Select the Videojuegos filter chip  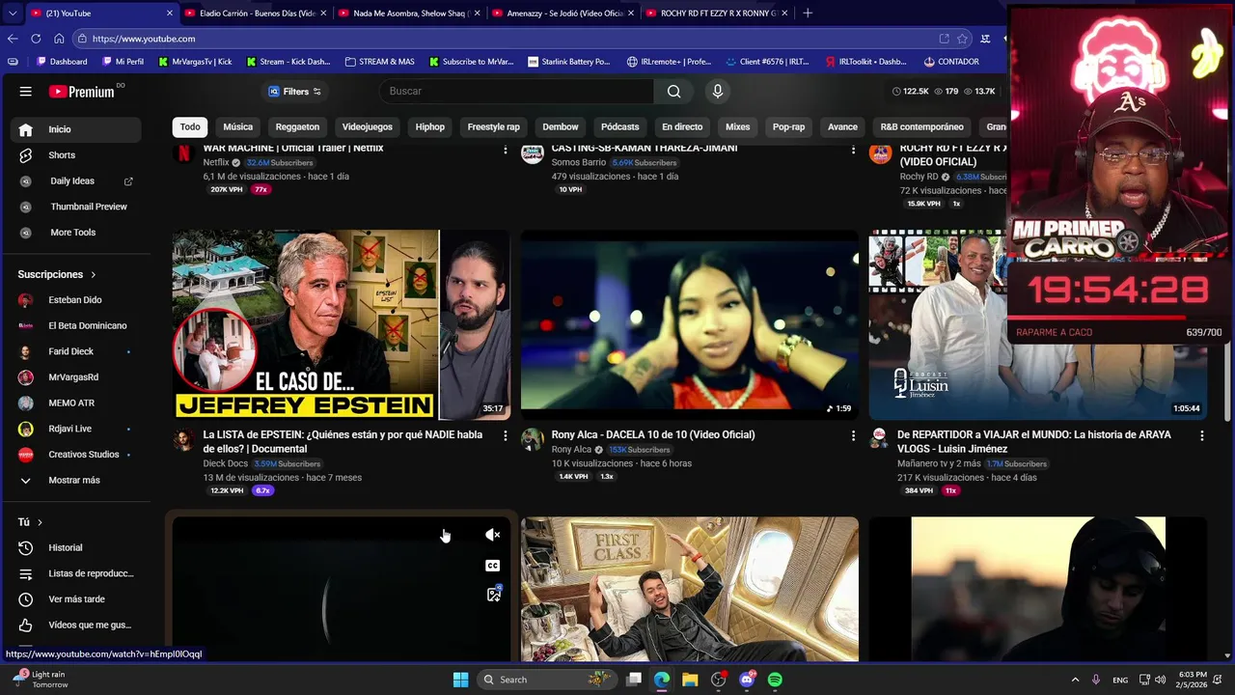tap(367, 126)
